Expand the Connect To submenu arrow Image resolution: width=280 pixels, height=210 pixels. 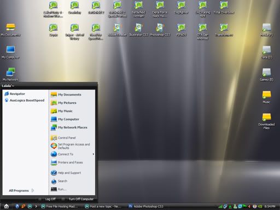(x=94, y=154)
